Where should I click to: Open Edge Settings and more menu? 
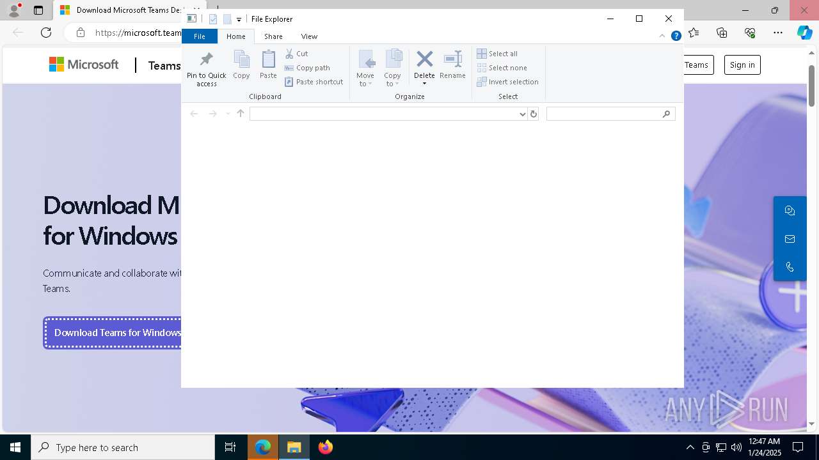[778, 33]
